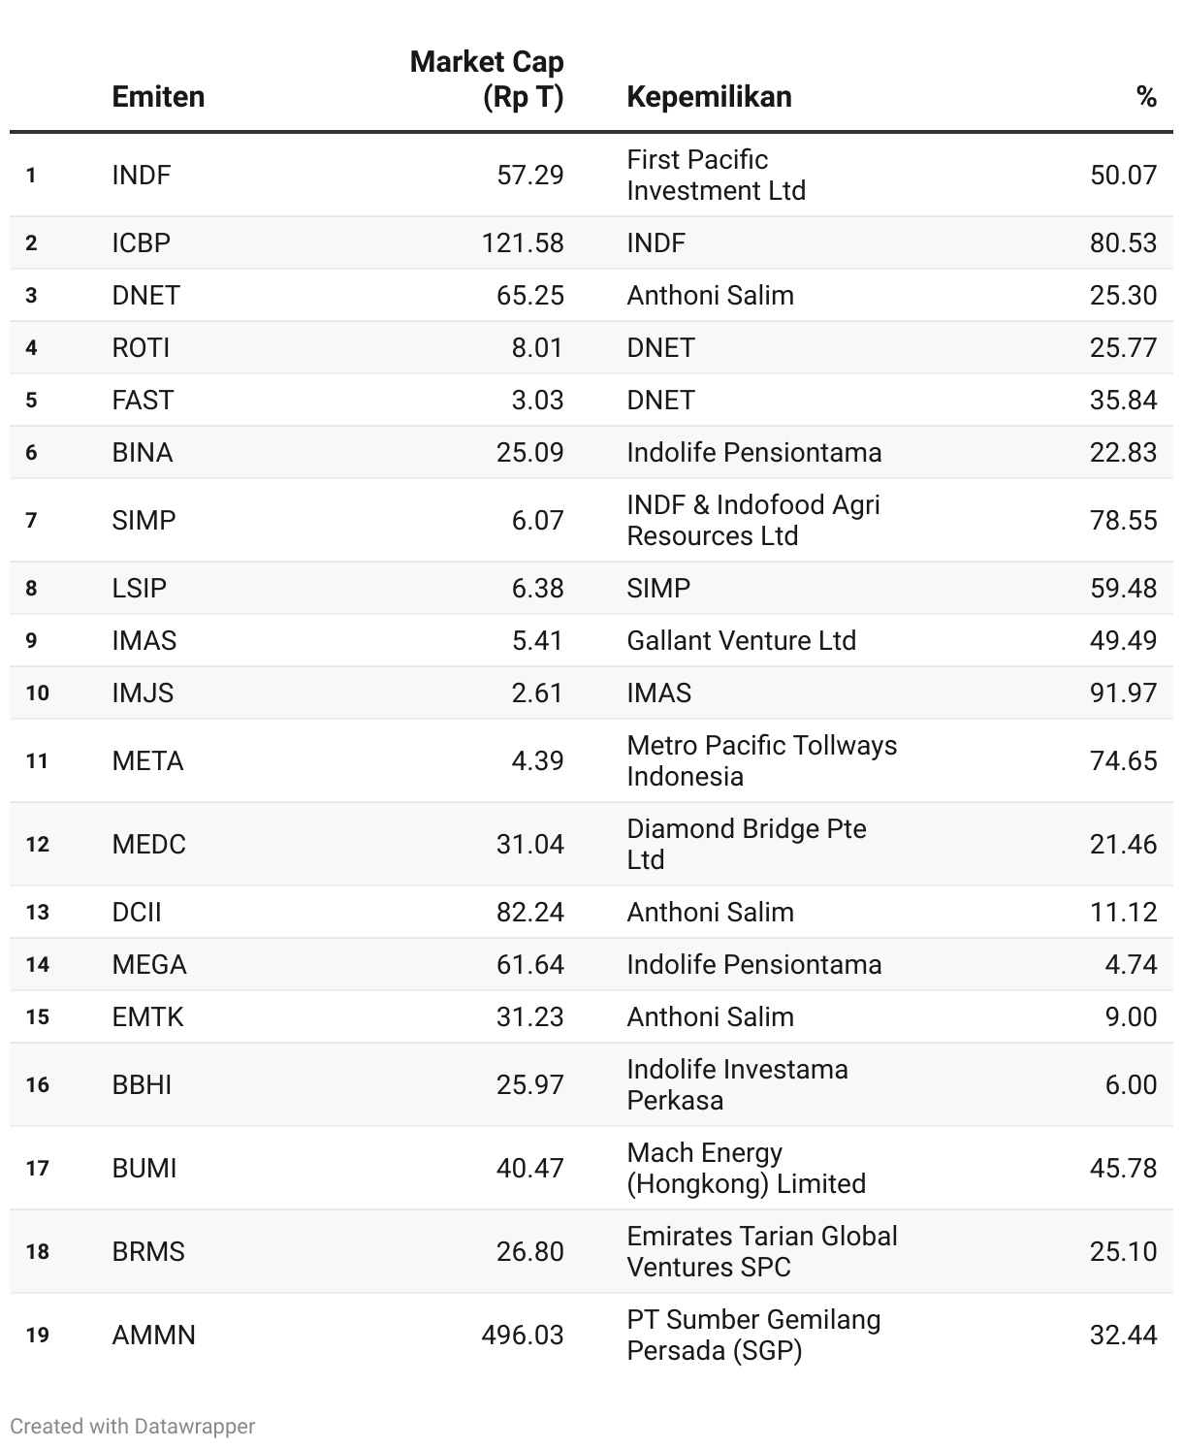Click the Kepemilikan column header

click(x=709, y=97)
